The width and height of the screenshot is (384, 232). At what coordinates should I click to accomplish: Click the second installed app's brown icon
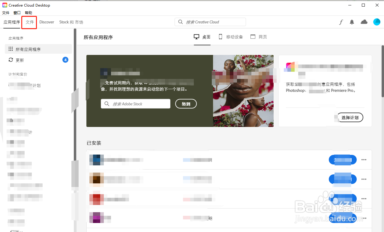pos(97,179)
